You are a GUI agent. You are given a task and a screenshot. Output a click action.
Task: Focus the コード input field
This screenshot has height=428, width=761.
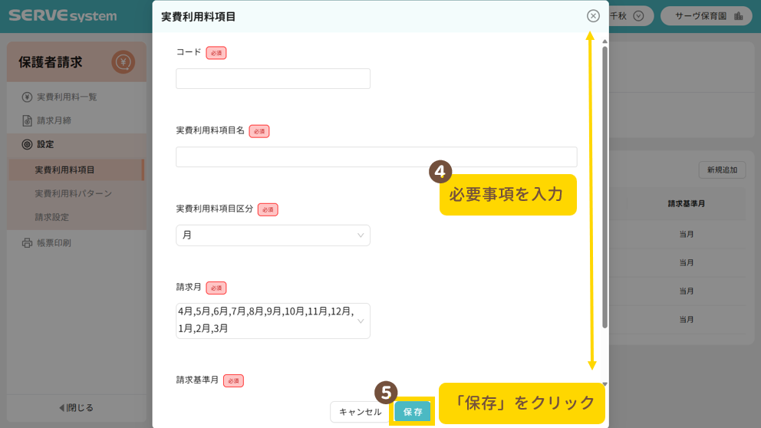(272, 79)
